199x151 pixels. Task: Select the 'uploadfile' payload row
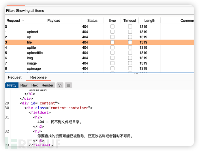99,53
